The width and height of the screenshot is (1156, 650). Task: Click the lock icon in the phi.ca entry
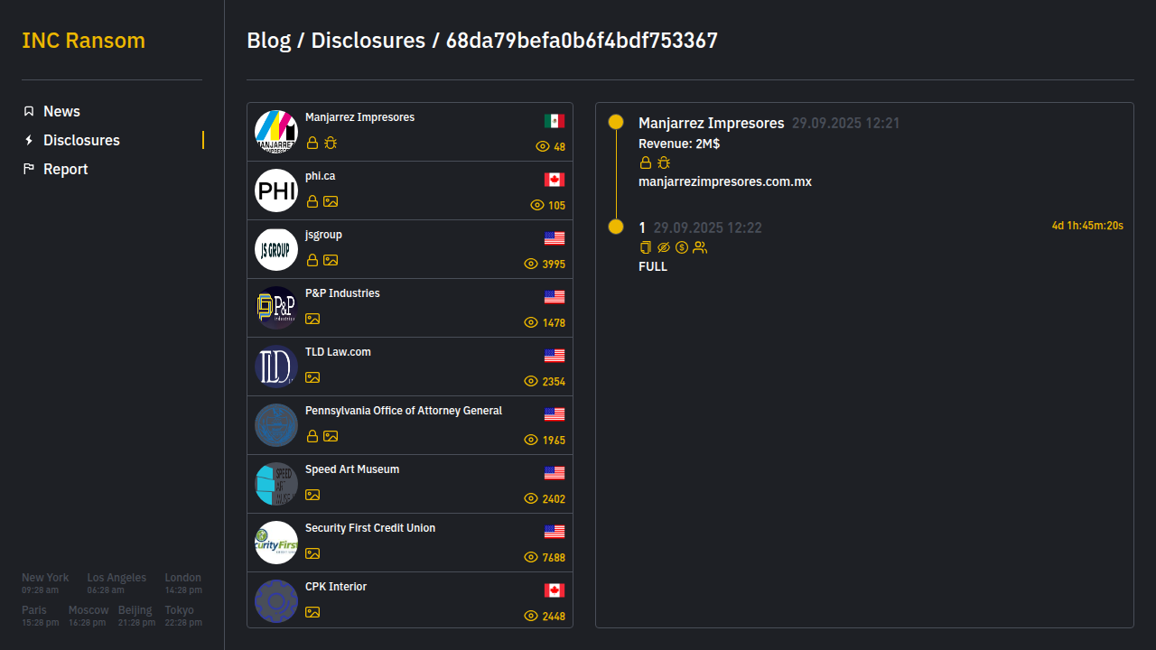tap(312, 201)
